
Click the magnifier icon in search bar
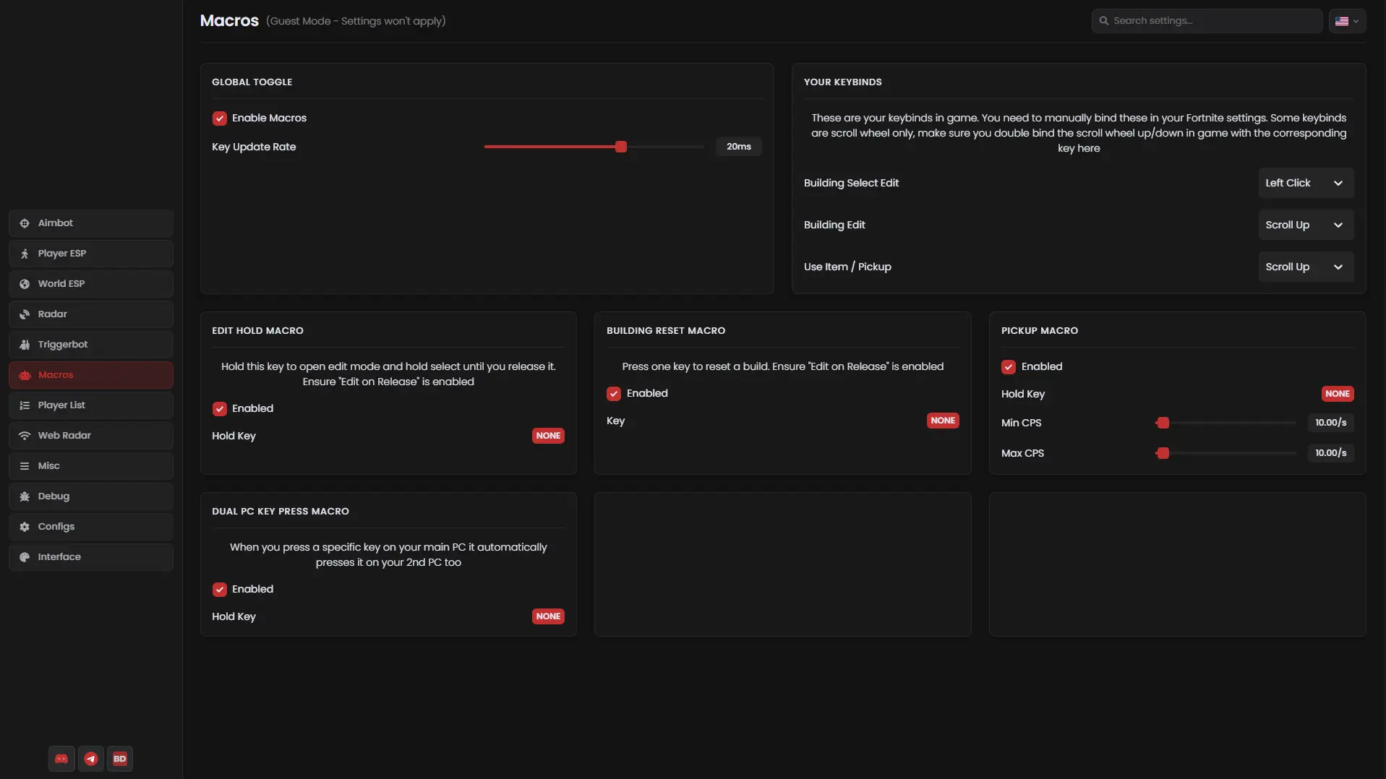point(1104,21)
